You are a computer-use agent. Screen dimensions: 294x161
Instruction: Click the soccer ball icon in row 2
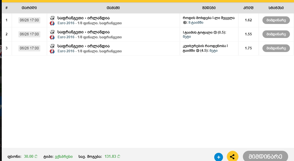pyautogui.click(x=52, y=32)
